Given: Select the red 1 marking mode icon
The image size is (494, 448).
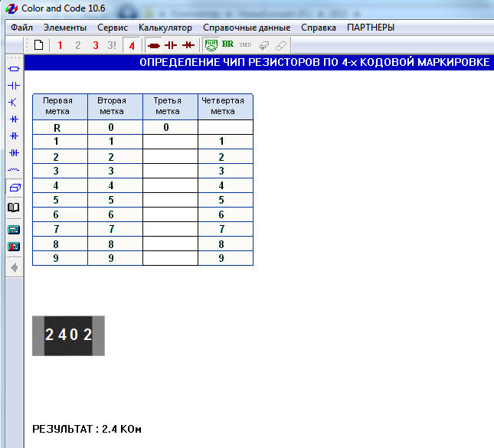Looking at the screenshot, I should click(x=60, y=45).
